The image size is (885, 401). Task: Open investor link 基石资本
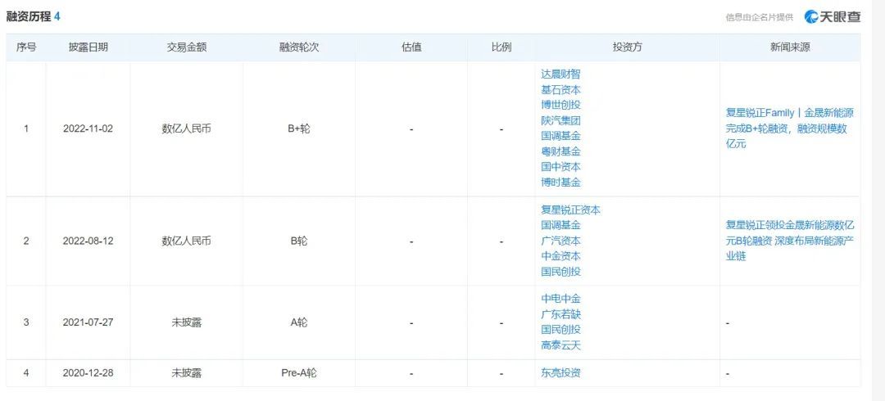click(x=560, y=90)
